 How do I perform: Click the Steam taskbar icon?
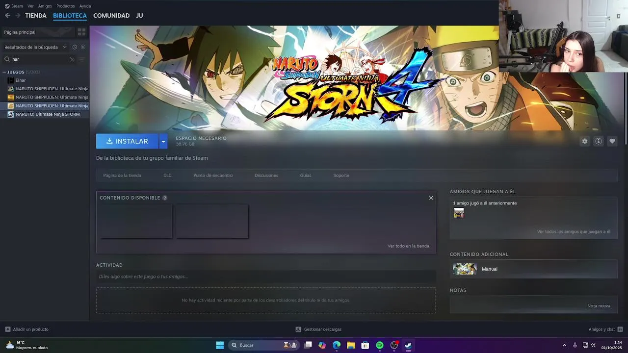(x=408, y=345)
